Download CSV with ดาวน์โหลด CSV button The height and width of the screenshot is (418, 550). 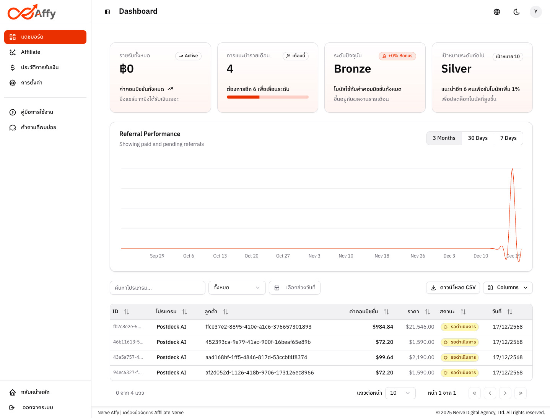pyautogui.click(x=453, y=288)
